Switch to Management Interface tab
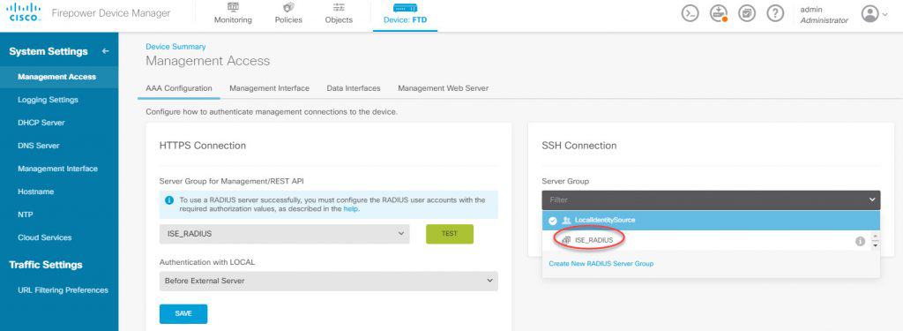This screenshot has width=903, height=331. coord(270,88)
